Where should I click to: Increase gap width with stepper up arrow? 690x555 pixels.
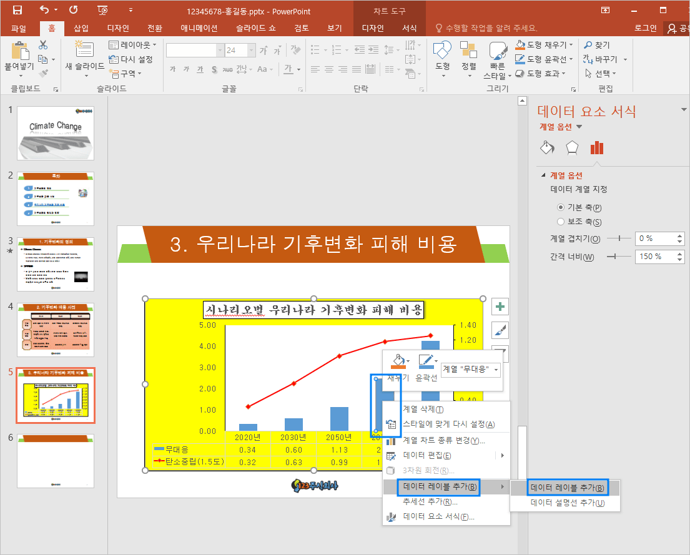pos(680,253)
